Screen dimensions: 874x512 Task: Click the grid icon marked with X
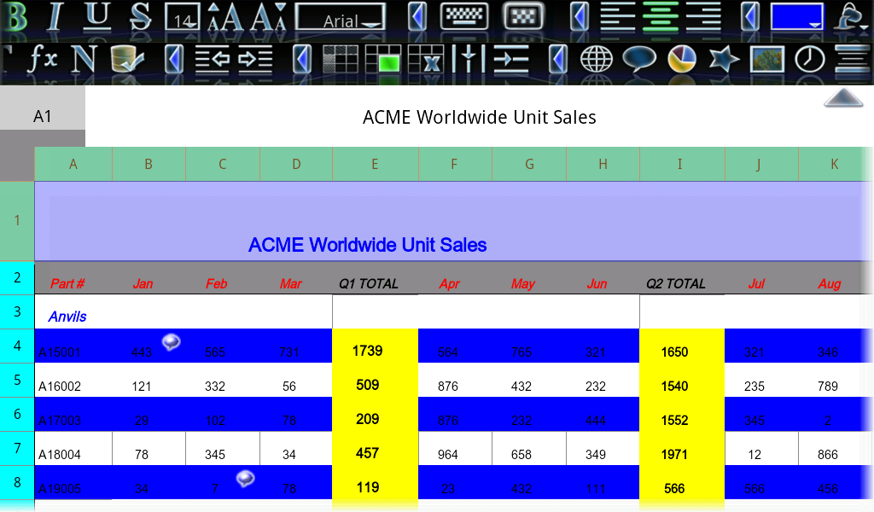point(426,59)
